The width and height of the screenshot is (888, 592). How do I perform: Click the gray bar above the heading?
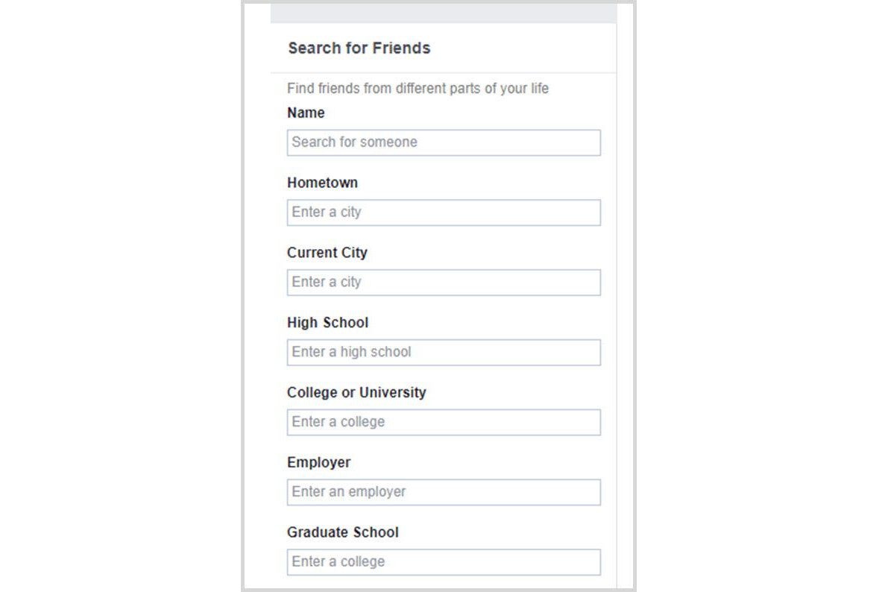pos(444,13)
